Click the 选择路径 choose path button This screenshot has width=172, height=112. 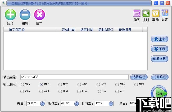pyautogui.click(x=139, y=77)
